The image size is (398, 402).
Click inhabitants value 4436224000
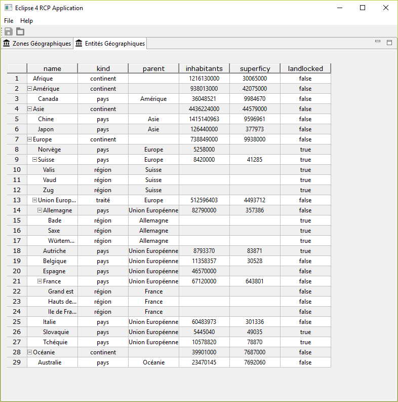pos(204,108)
